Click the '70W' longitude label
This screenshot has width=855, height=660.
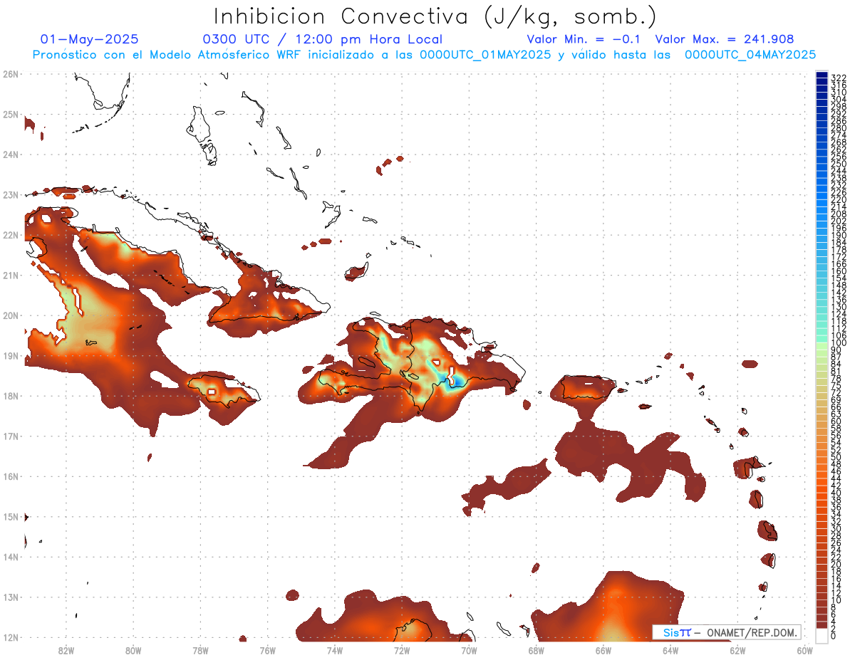pyautogui.click(x=469, y=649)
